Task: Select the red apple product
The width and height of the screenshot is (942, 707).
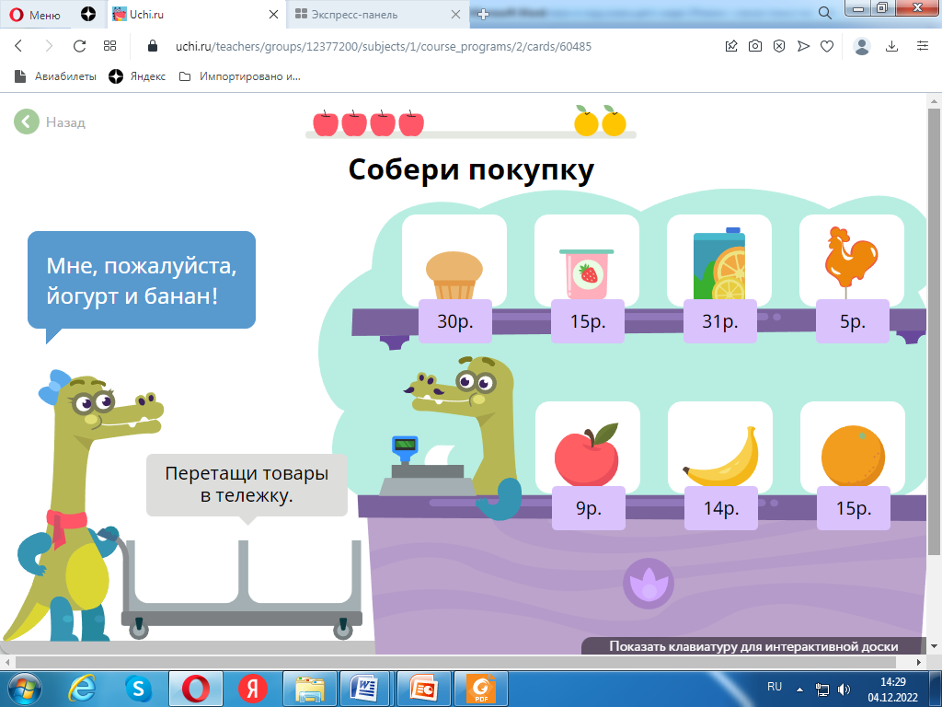Action: tap(587, 453)
